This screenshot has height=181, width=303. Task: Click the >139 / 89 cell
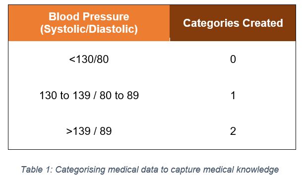click(x=89, y=131)
